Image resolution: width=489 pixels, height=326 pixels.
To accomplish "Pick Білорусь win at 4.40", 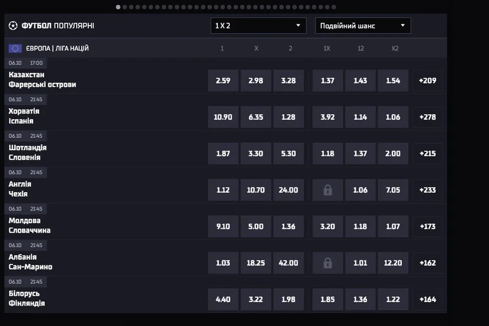I will (x=223, y=299).
